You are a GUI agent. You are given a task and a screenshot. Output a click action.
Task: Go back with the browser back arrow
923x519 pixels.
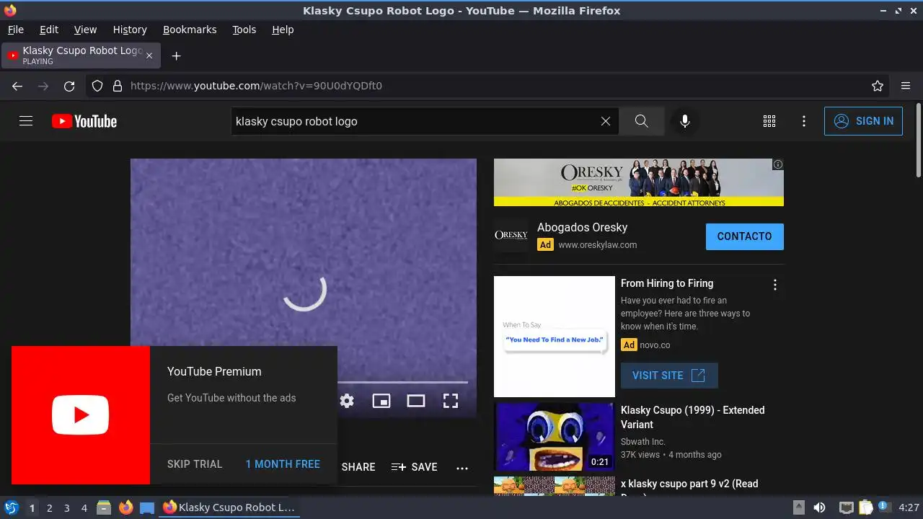pyautogui.click(x=17, y=86)
